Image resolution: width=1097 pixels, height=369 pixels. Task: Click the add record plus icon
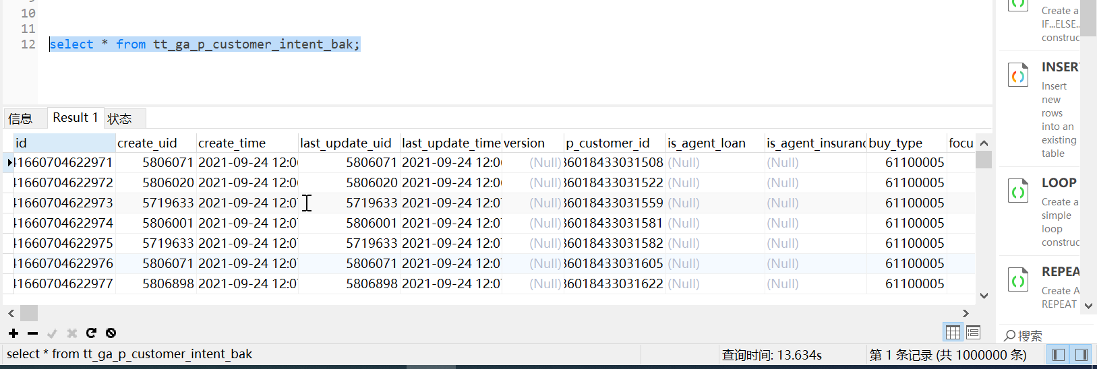[x=13, y=333]
